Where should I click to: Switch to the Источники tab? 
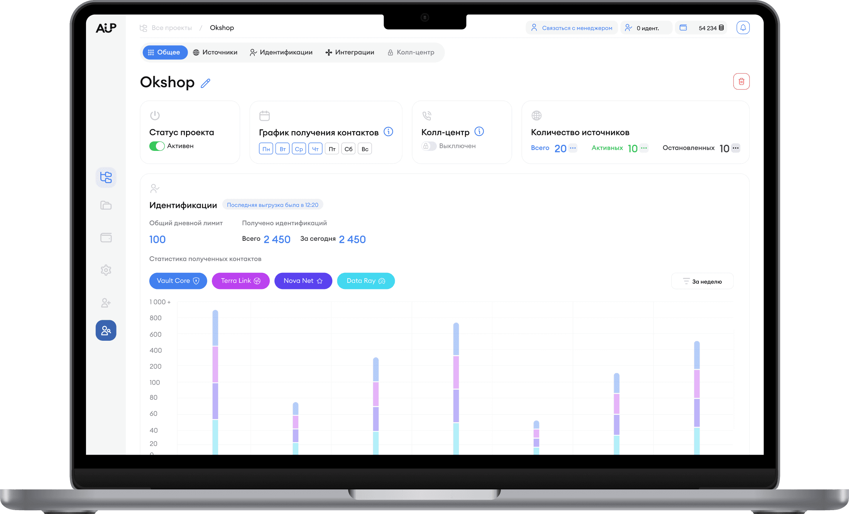[215, 52]
